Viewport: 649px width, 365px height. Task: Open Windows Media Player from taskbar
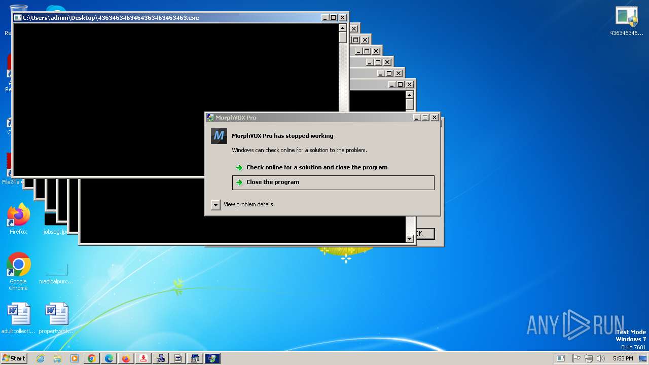pos(75,358)
